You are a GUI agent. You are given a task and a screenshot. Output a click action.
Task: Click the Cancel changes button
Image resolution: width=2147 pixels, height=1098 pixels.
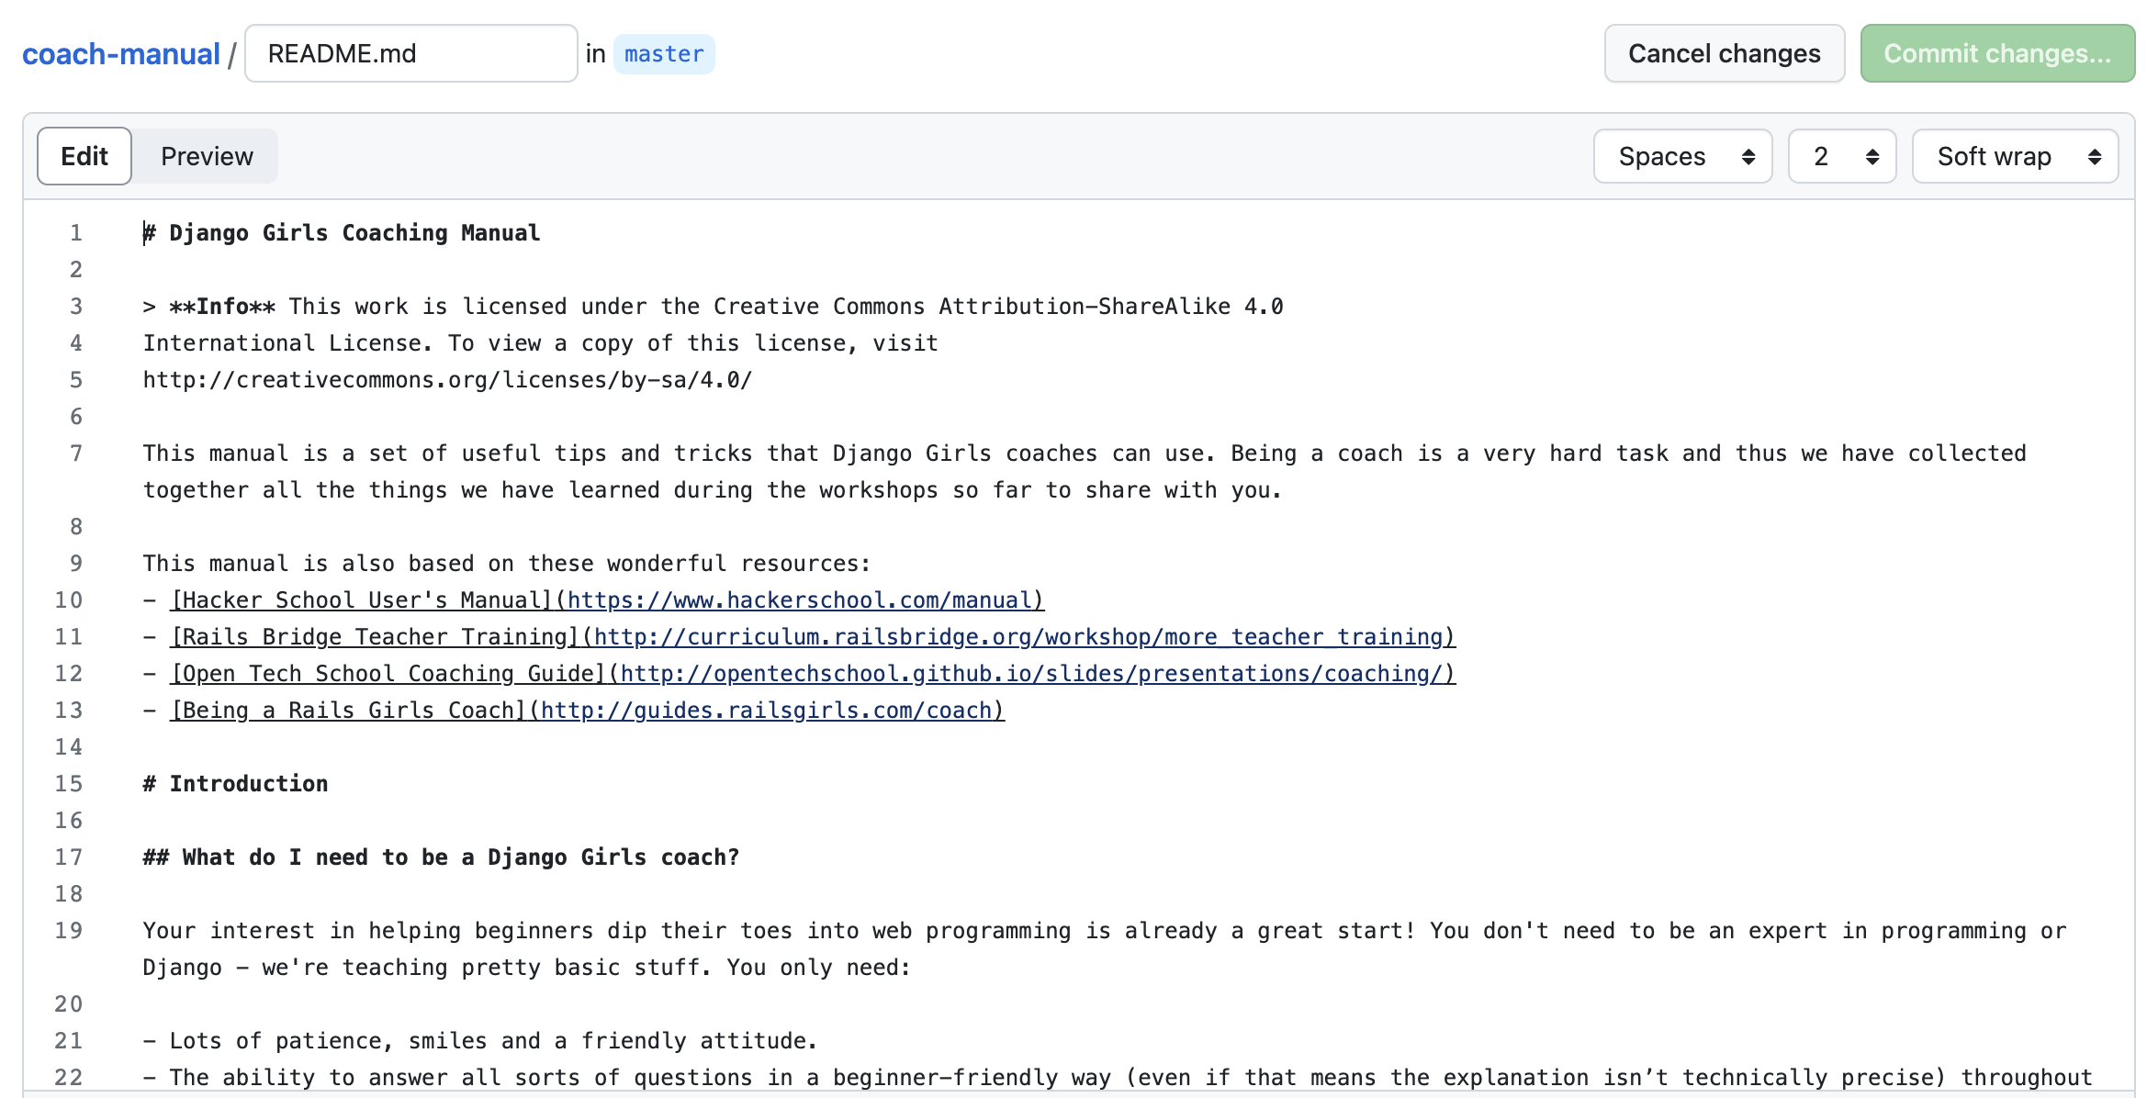click(1724, 53)
